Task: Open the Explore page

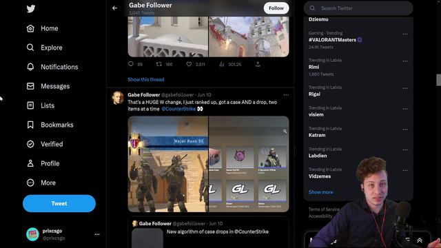Action: 52,48
